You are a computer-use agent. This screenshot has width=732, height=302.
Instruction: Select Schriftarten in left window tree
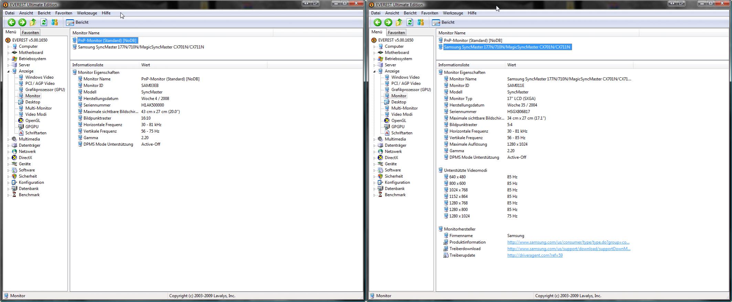point(36,133)
